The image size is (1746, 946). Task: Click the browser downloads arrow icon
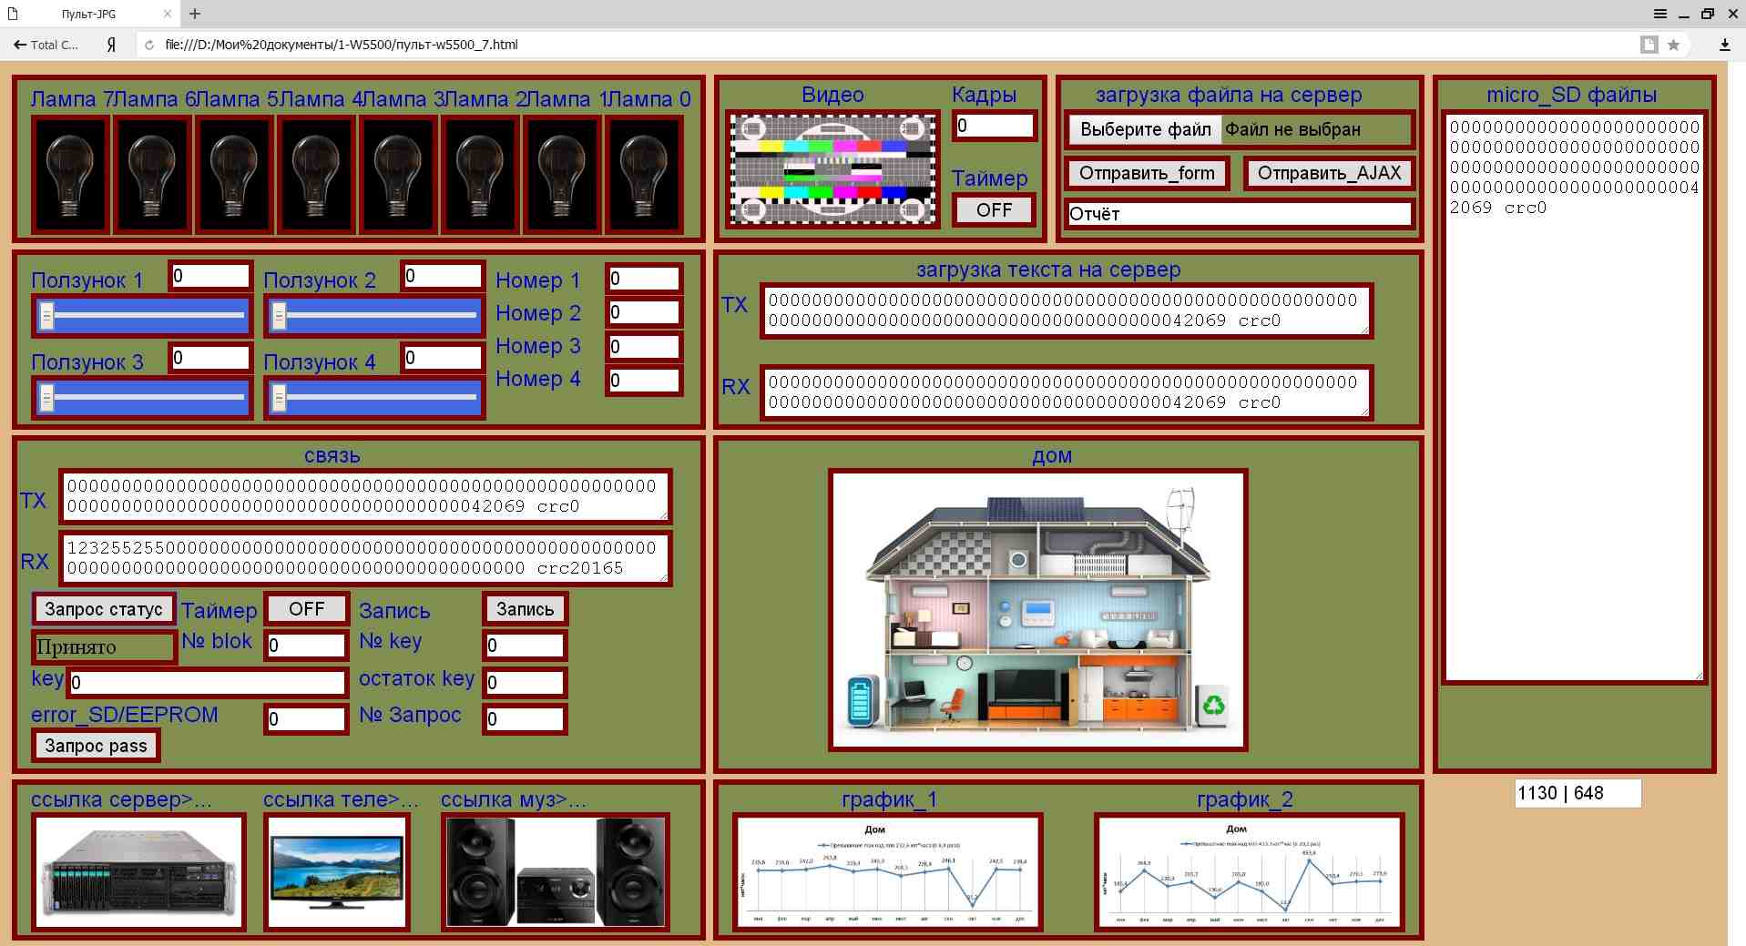pyautogui.click(x=1724, y=45)
